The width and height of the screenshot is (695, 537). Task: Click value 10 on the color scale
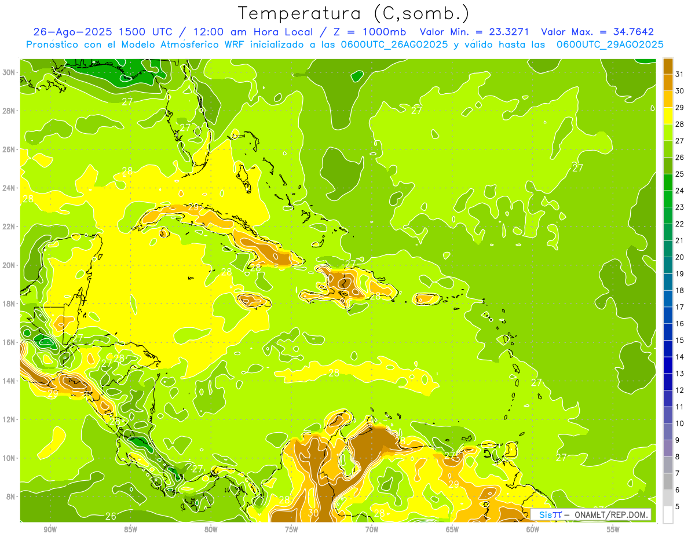[x=679, y=423]
